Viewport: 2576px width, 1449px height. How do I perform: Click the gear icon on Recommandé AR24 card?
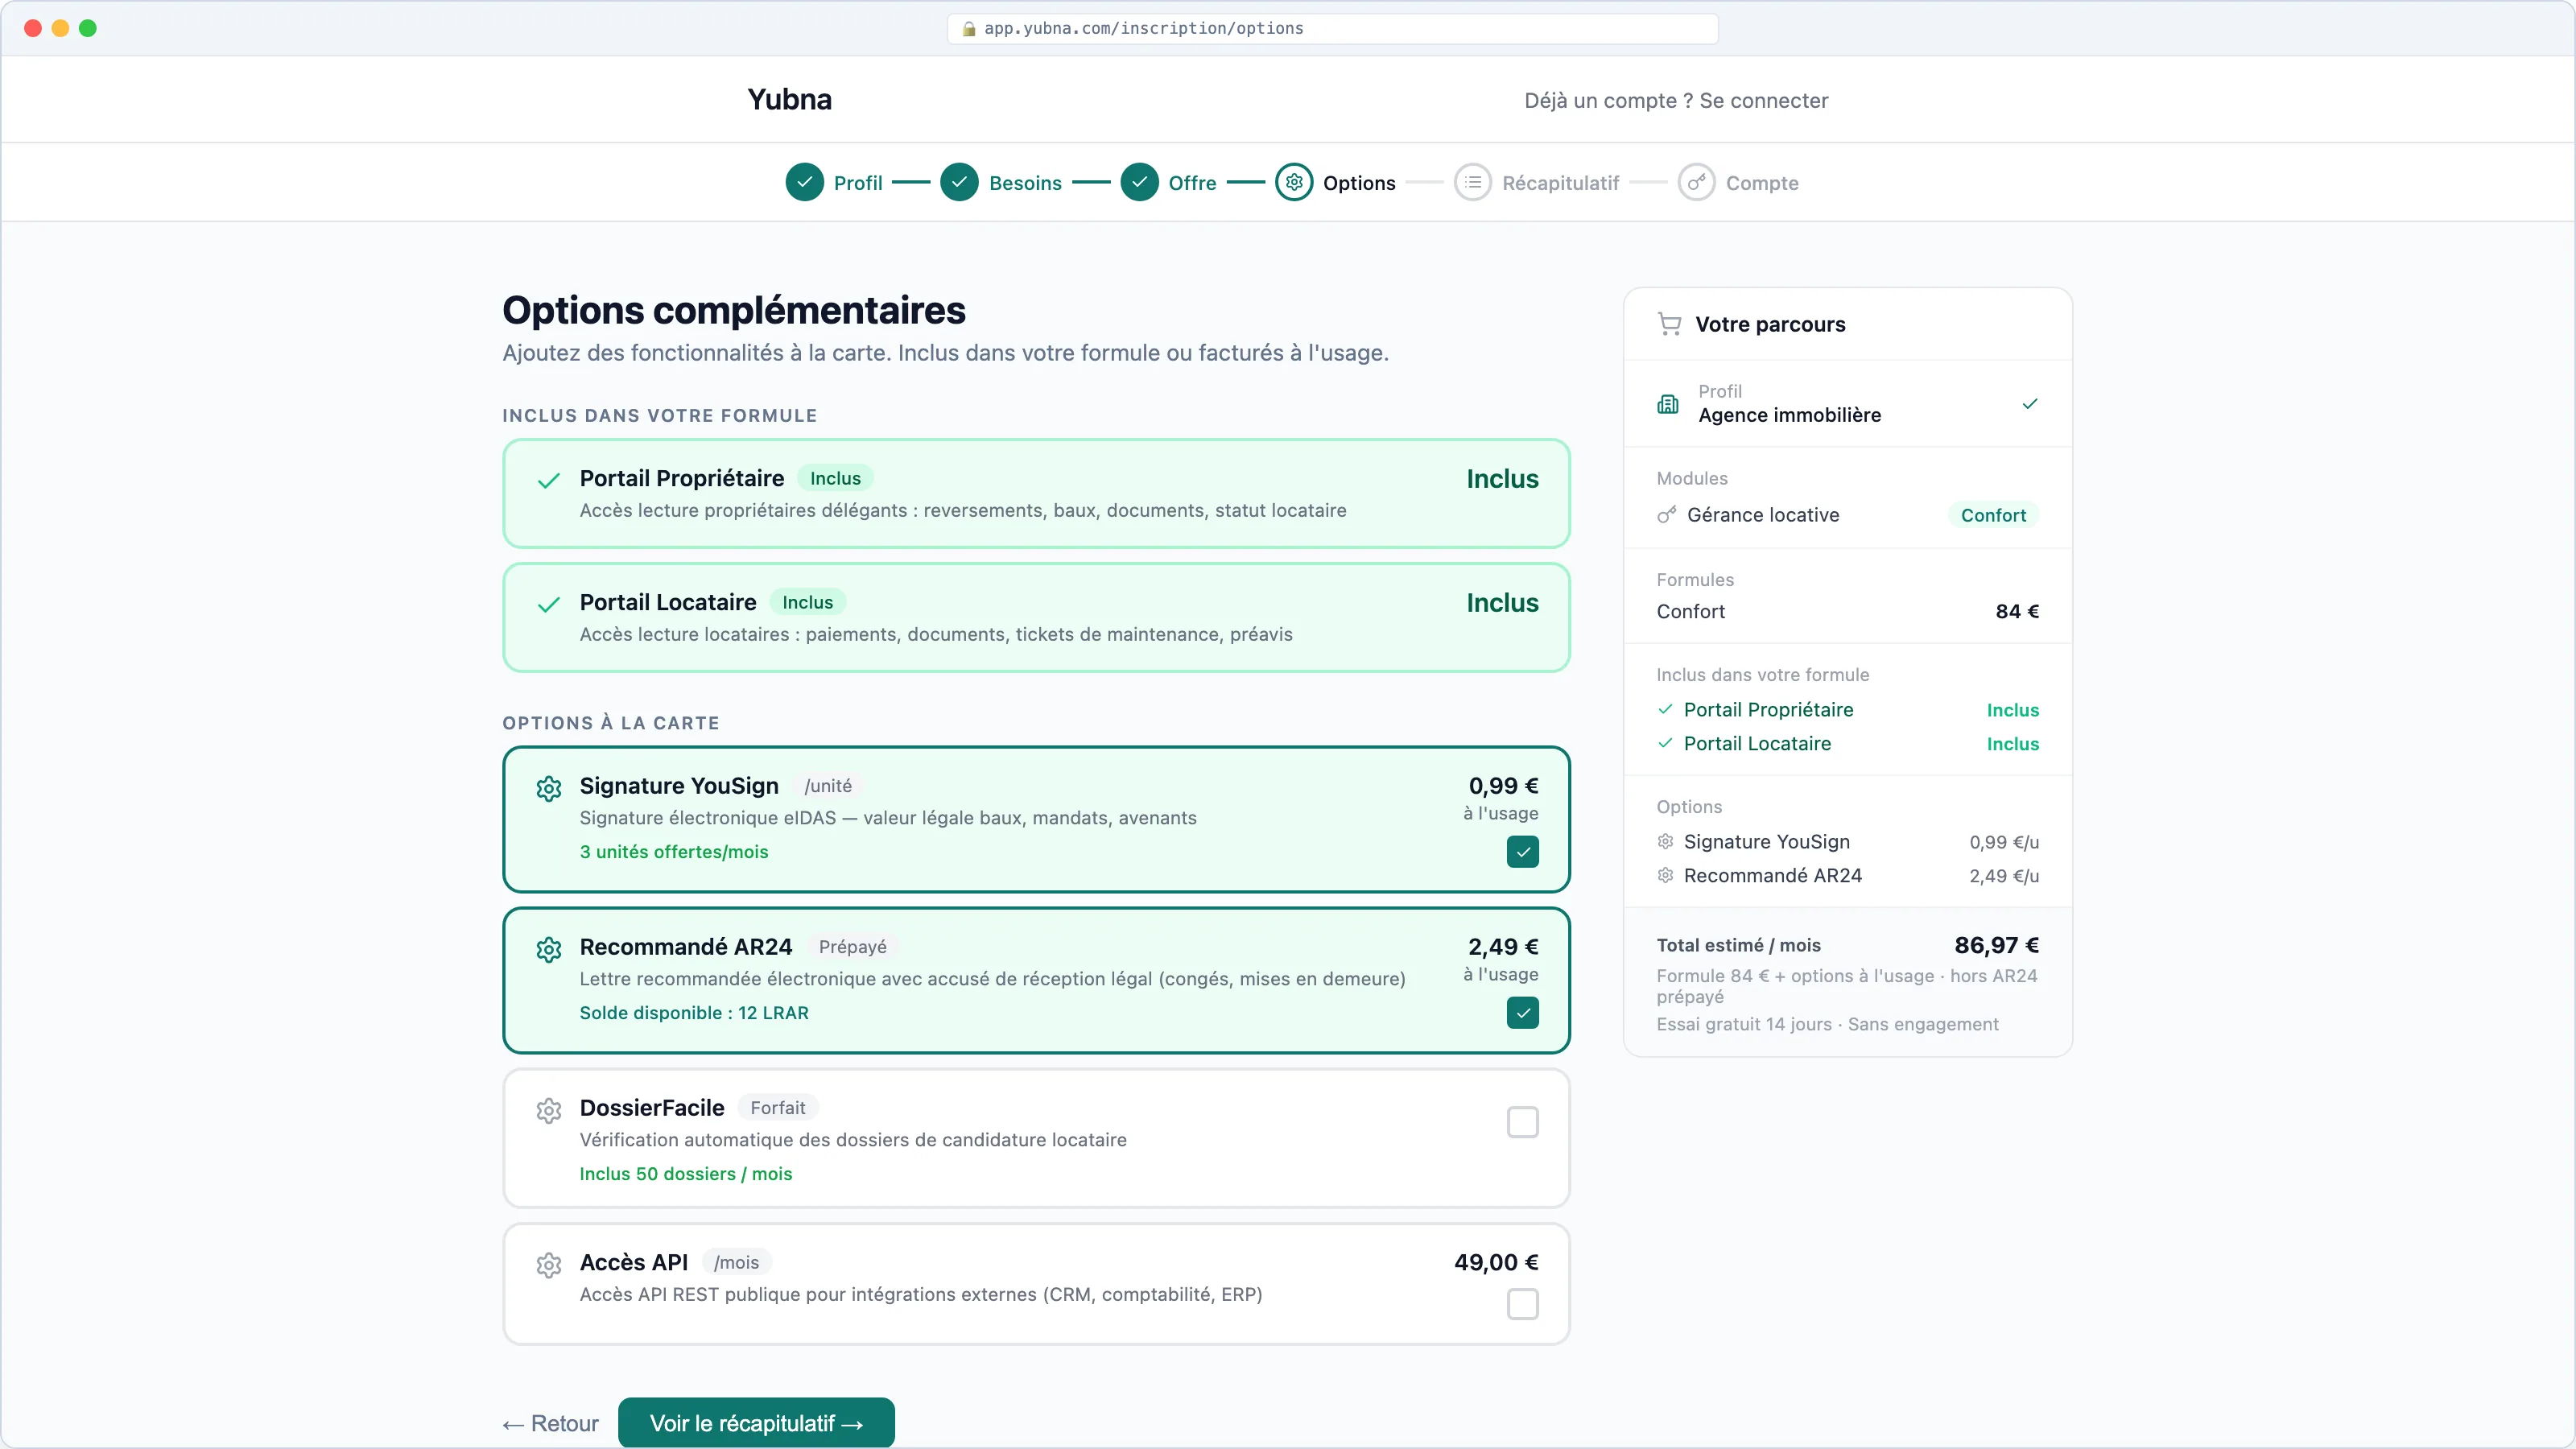[548, 949]
